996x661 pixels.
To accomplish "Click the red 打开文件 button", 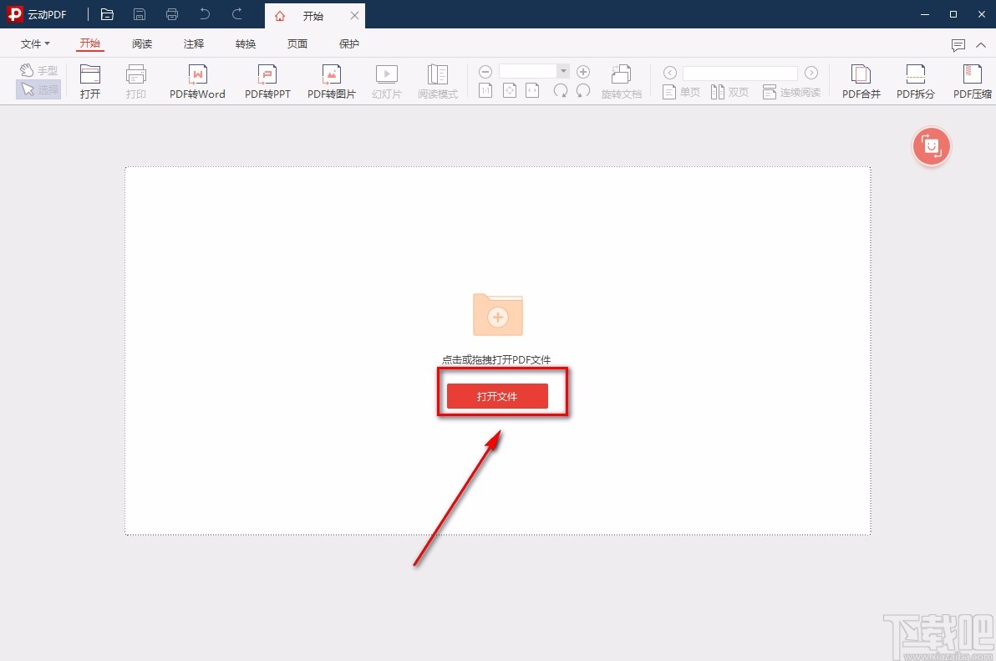I will click(x=497, y=397).
